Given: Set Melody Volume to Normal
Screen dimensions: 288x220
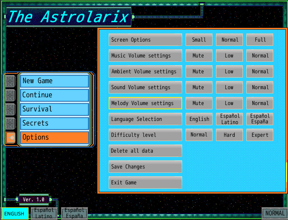Looking at the screenshot, I should (259, 103).
